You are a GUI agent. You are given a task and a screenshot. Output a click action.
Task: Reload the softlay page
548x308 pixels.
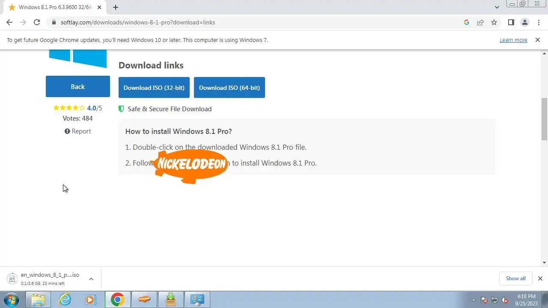pos(37,22)
